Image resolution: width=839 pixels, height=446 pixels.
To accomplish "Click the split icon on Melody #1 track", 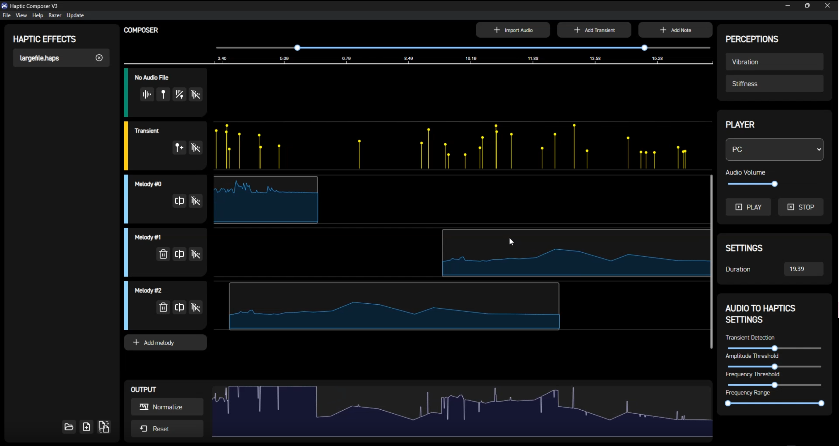I will (179, 254).
